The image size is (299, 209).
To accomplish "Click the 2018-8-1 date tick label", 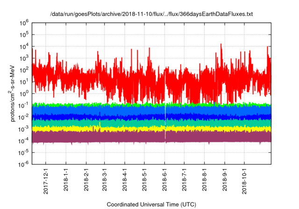I will click(205, 179).
